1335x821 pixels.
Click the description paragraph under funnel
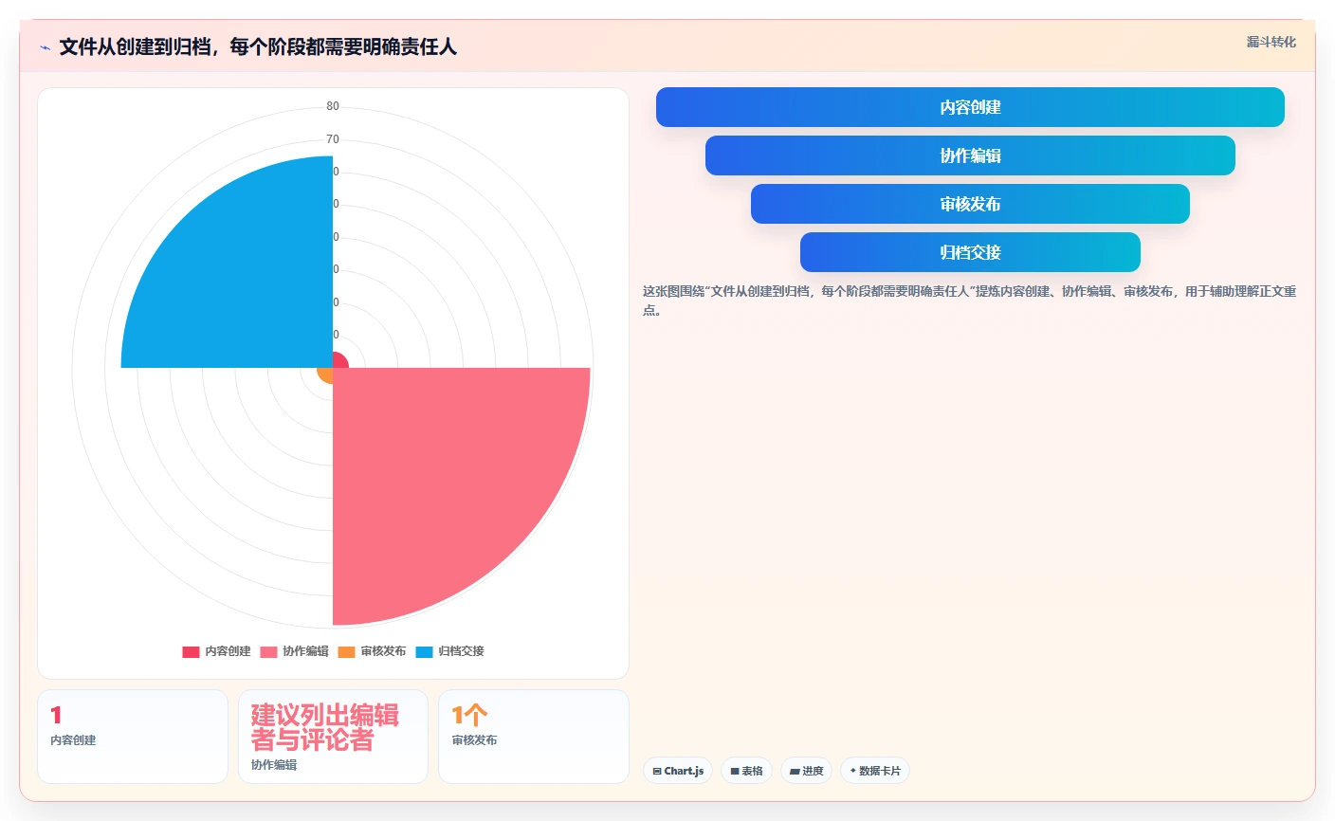point(970,301)
